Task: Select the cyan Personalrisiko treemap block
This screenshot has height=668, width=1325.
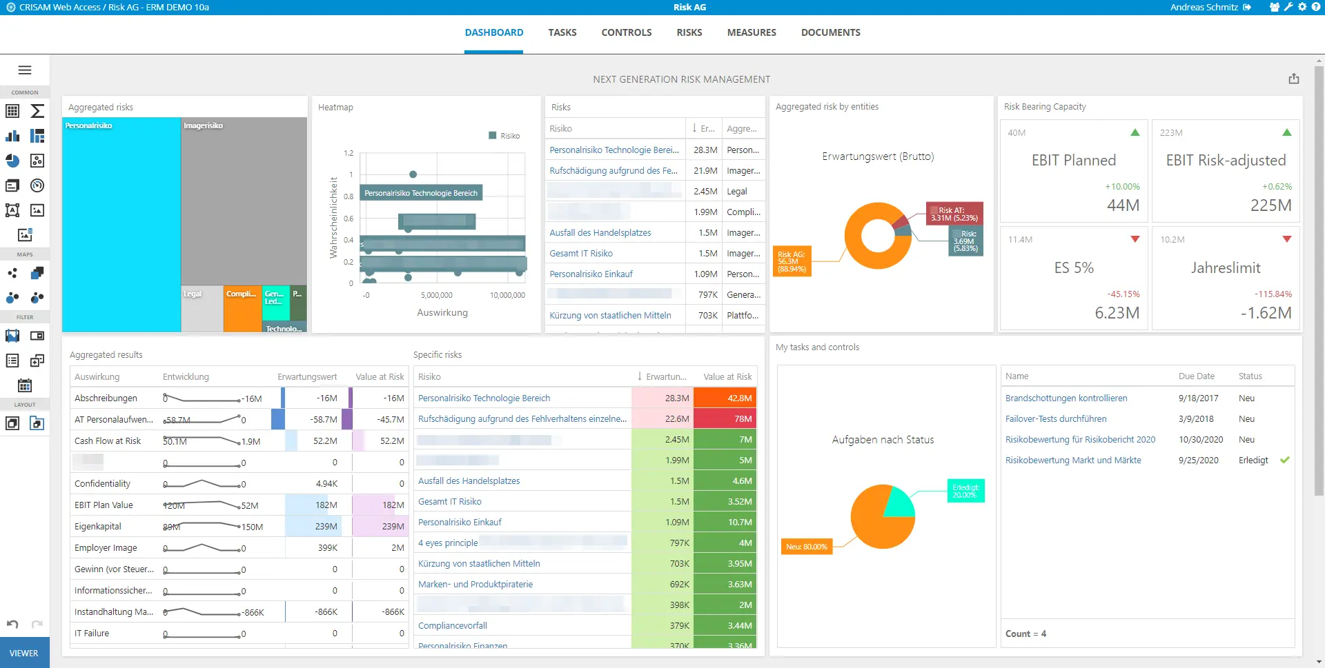Action: click(121, 224)
